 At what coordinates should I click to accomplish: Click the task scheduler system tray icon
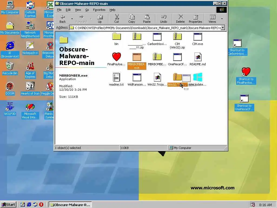tap(252, 205)
